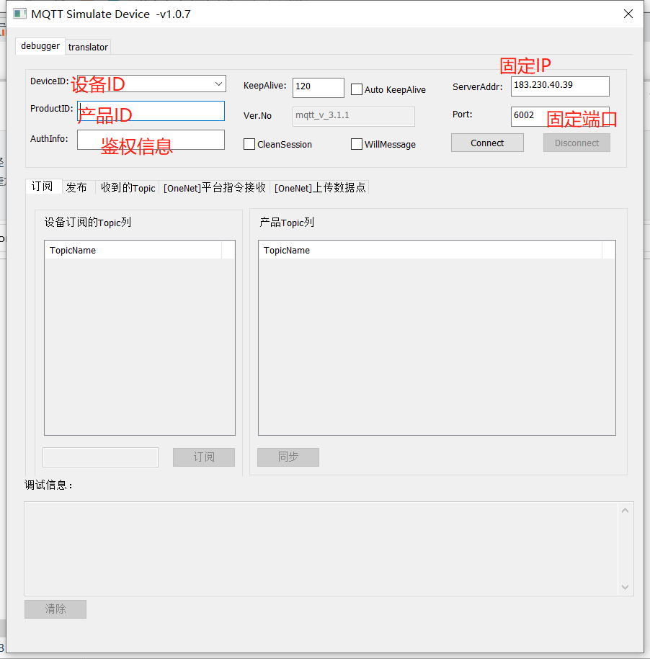Select the debugger tab
Screen dimensions: 650x659
point(40,46)
